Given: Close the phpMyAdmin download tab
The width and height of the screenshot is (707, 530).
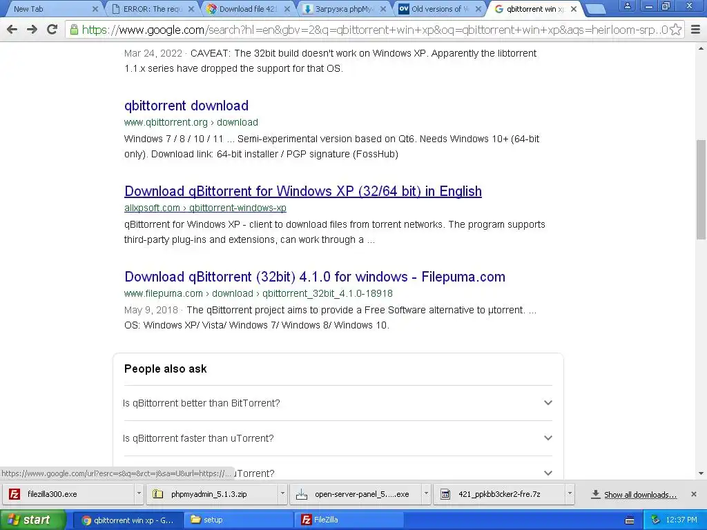Looking at the screenshot, I should [382, 9].
